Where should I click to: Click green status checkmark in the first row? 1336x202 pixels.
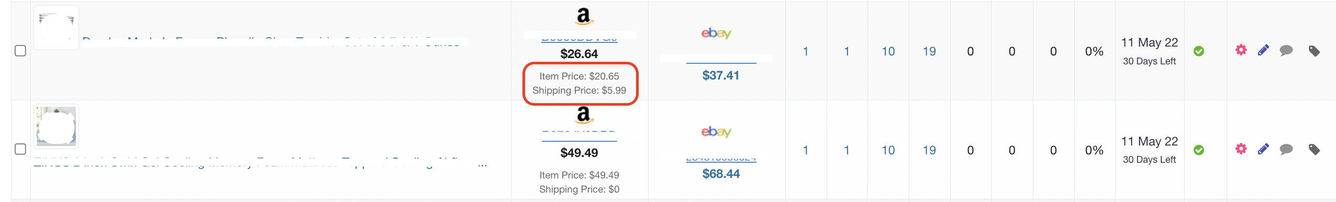(x=1199, y=51)
